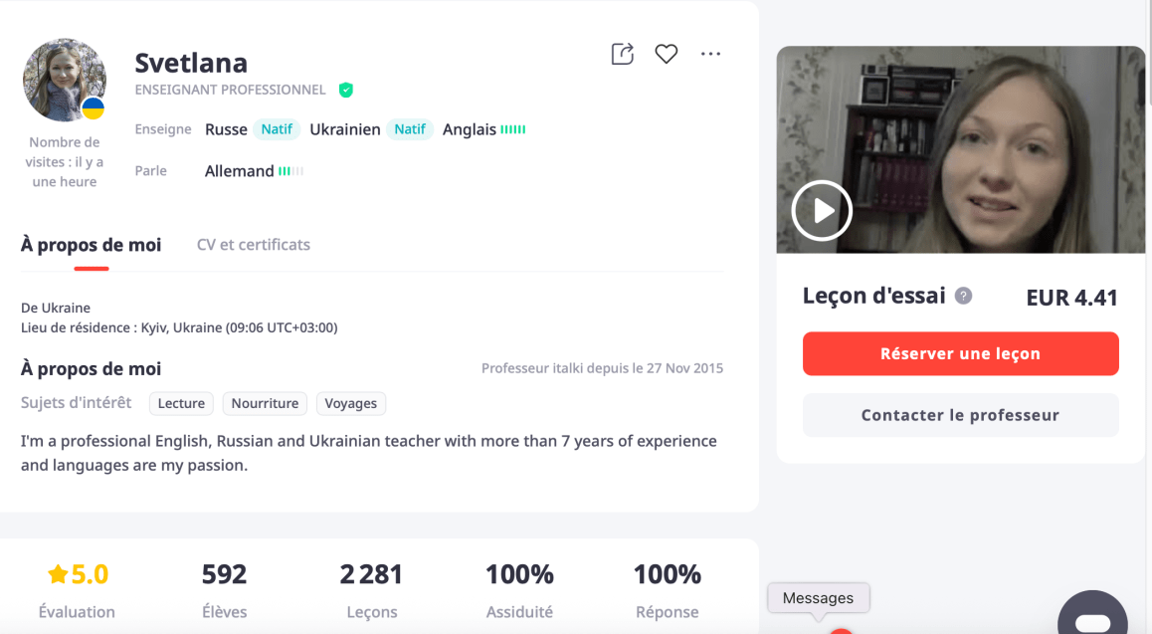Click the Natif badge next to Russe
Screen dimensions: 1152x634
[x=277, y=129]
